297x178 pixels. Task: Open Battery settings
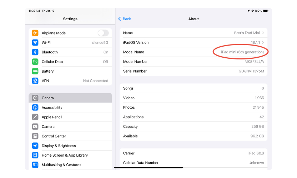pyautogui.click(x=70, y=71)
